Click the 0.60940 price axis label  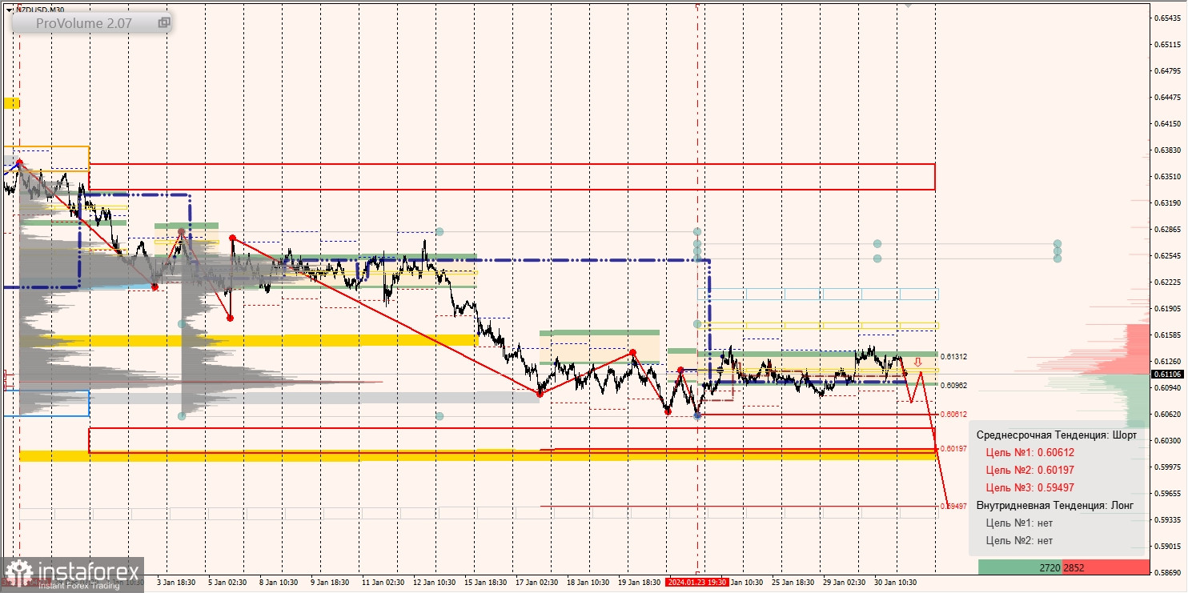tap(1168, 387)
